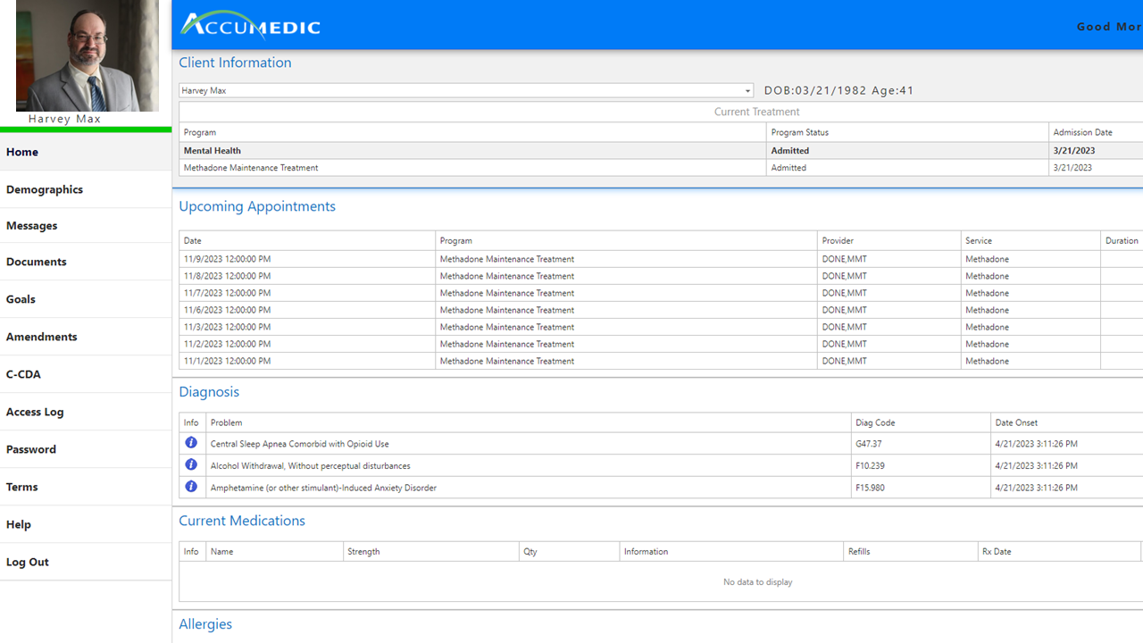This screenshot has height=643, width=1143.
Task: Open the Messages section
Action: [31, 225]
